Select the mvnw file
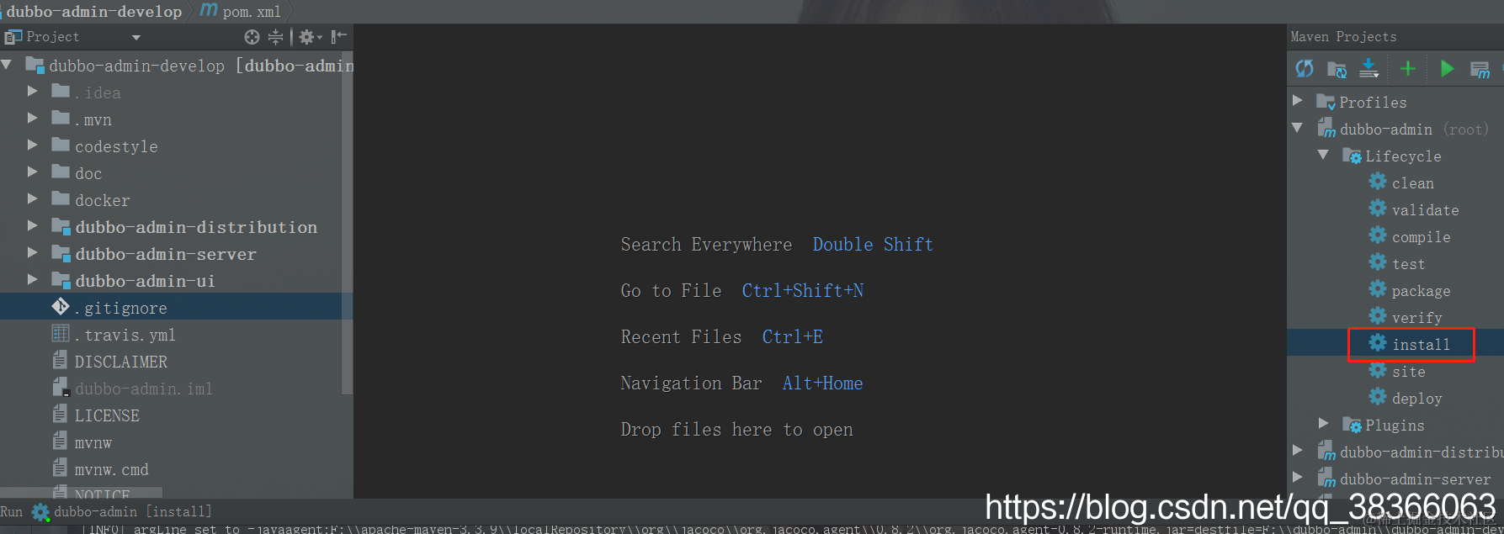Screen dimensions: 1504x534 93,442
